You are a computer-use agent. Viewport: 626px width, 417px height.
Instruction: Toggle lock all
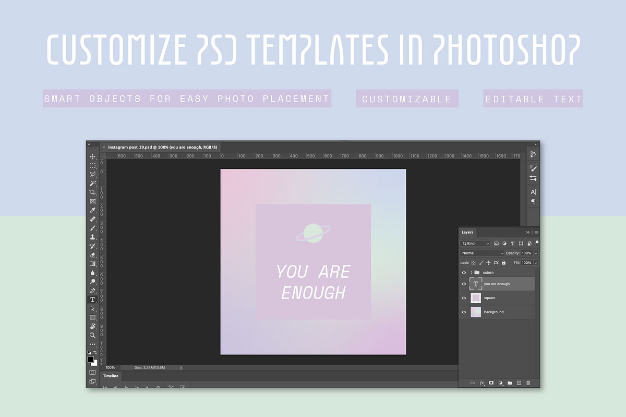coord(503,263)
